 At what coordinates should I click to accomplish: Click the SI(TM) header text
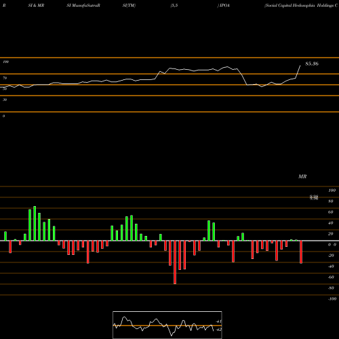pos(129,5)
